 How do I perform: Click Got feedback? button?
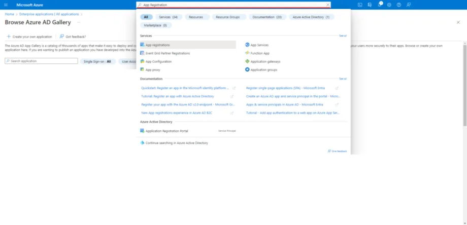pyautogui.click(x=73, y=36)
